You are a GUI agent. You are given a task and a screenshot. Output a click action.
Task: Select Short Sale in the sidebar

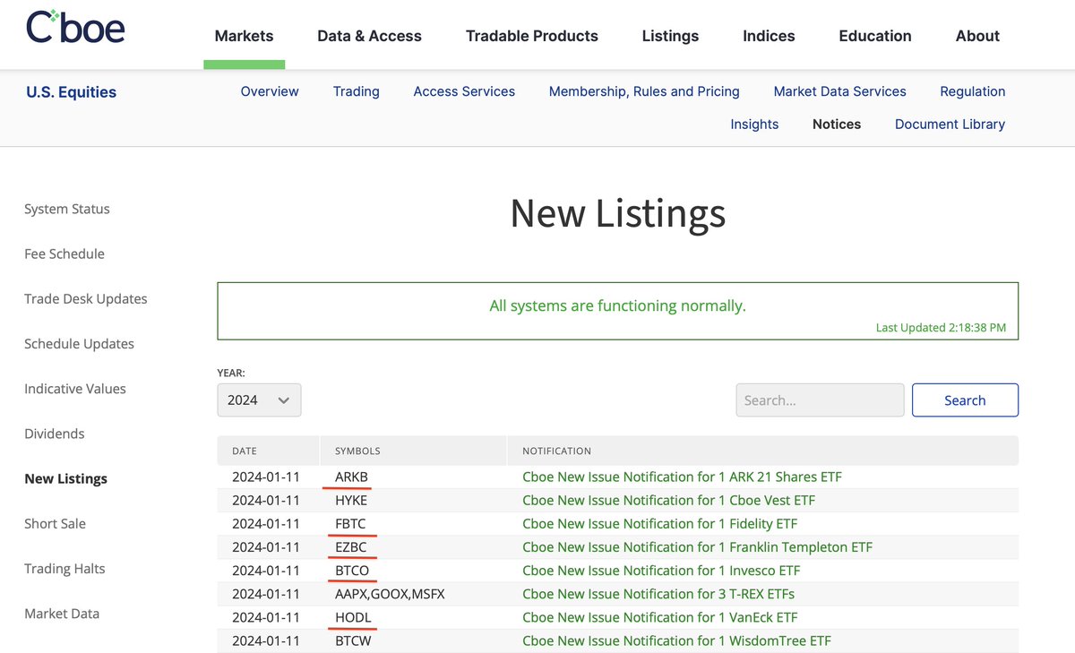tap(55, 523)
